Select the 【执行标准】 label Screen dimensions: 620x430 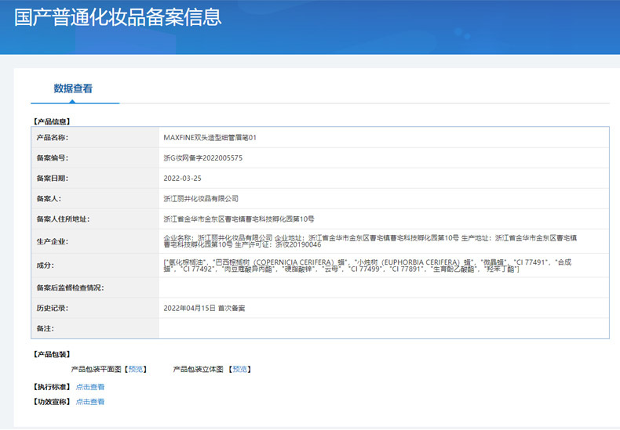[x=51, y=387]
